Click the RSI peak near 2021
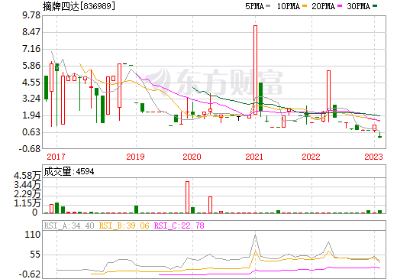Image resolution: width=397 pixels, height=279 pixels. click(x=255, y=235)
